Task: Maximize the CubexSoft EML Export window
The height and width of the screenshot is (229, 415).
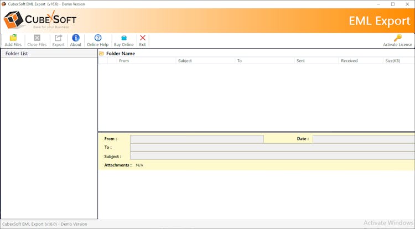Action: (x=393, y=4)
